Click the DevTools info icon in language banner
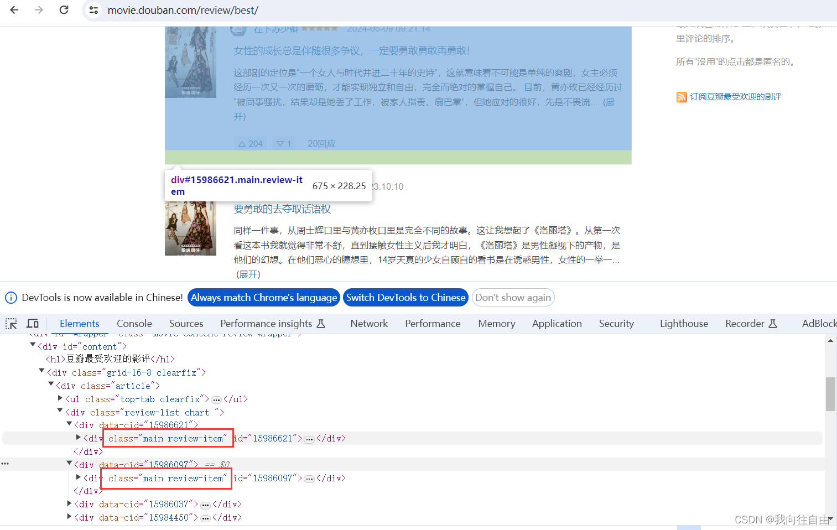 click(11, 298)
